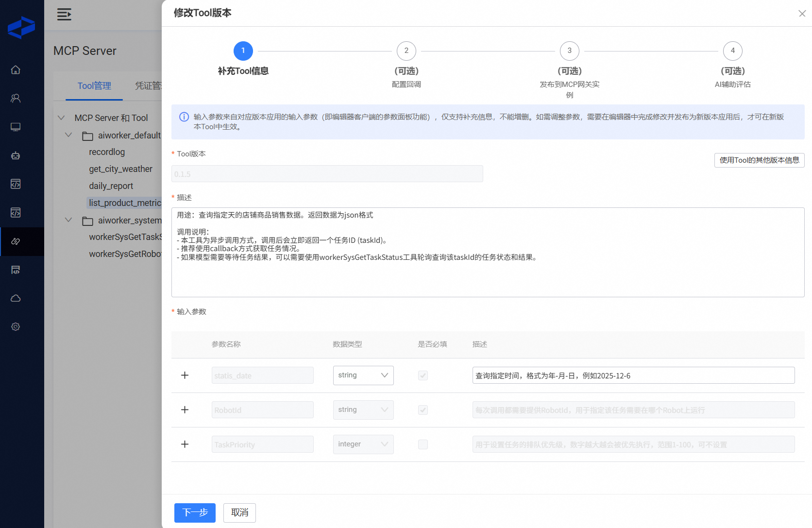
Task: Open the monitor device icon in sidebar
Action: point(16,127)
